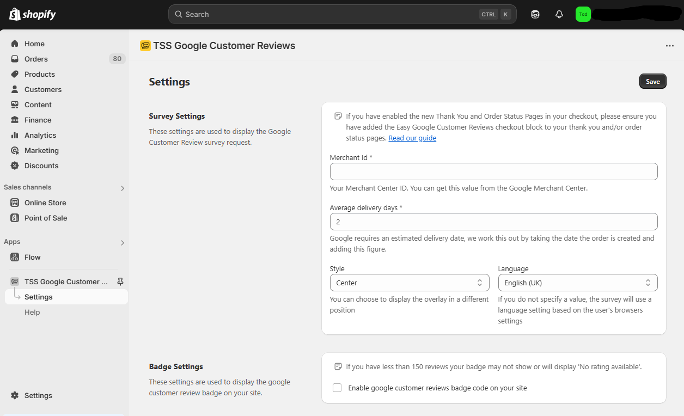Click the search magnifier icon
684x416 pixels.
point(178,14)
